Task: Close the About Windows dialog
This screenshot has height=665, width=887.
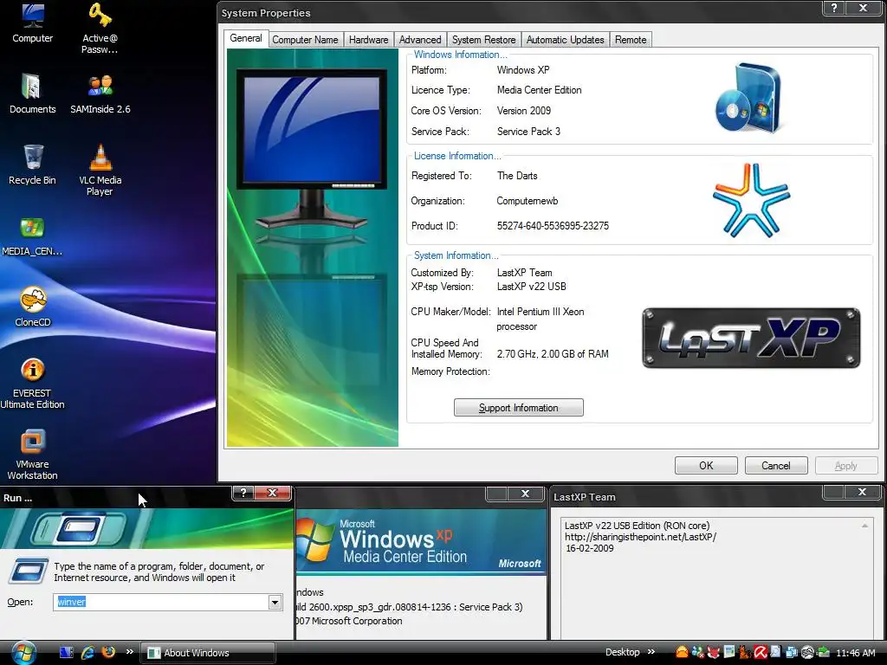Action: coord(525,494)
